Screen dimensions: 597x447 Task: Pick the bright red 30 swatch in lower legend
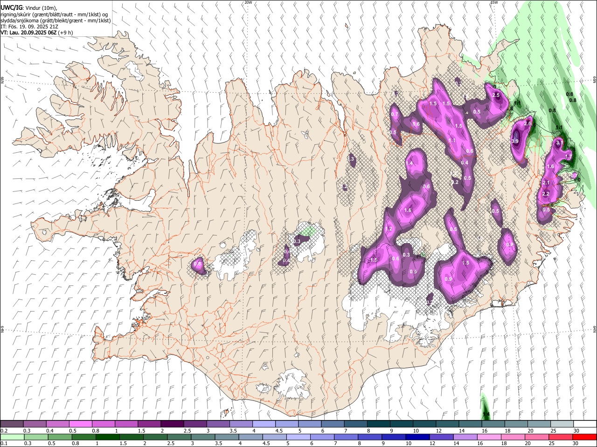[x=584, y=437]
